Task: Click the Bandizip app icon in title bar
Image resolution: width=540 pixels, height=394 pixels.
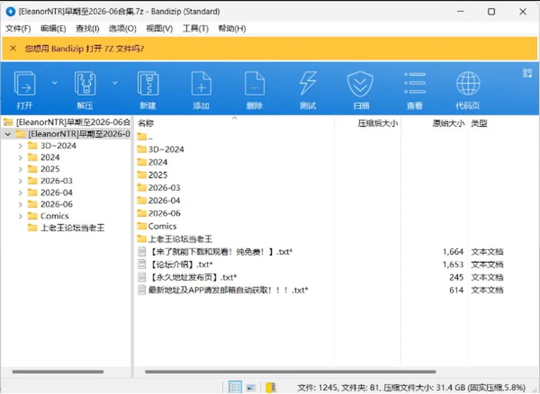Action: (11, 11)
